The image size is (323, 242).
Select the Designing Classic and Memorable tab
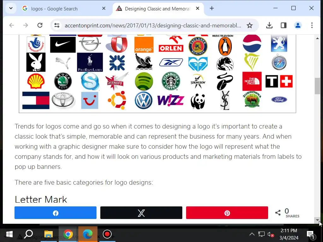157,9
